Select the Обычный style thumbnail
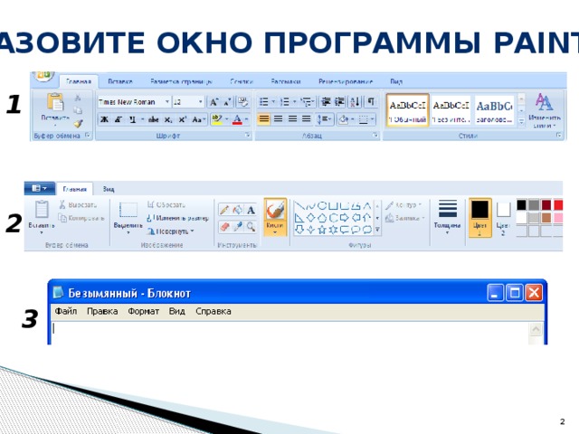 [x=408, y=110]
